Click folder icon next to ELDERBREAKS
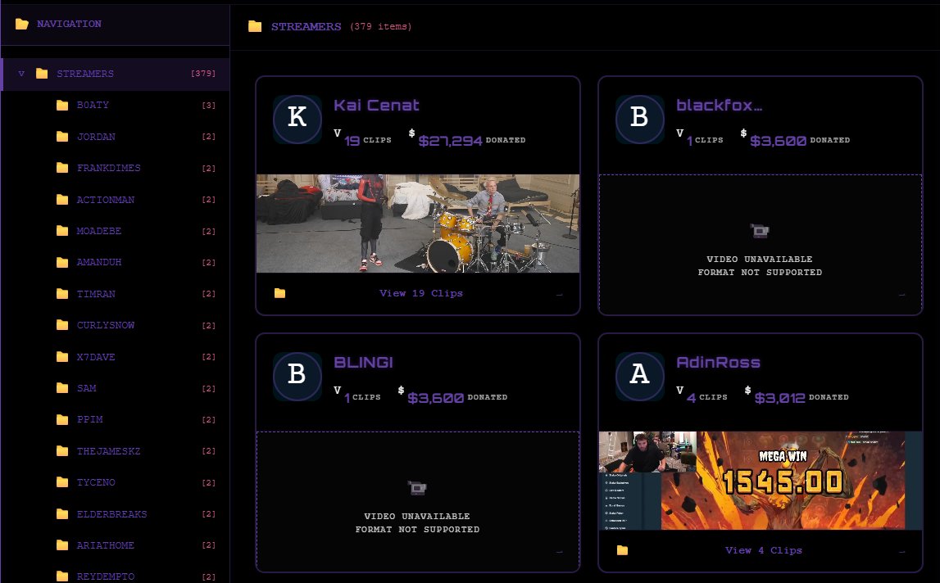The image size is (940, 583). 62,513
